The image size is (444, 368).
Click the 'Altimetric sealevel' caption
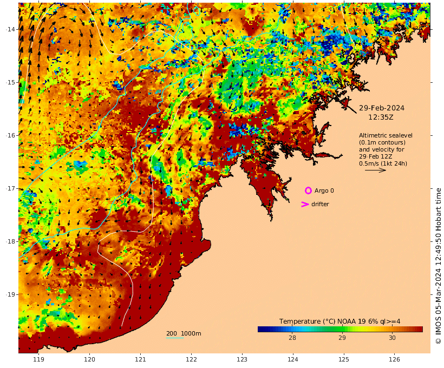(x=386, y=136)
